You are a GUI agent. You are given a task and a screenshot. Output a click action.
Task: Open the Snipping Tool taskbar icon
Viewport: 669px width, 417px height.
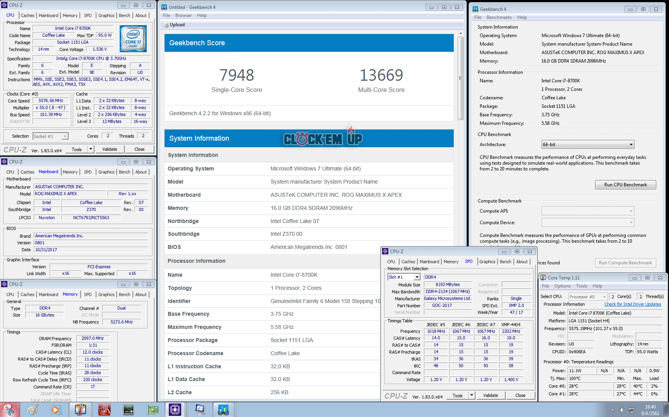point(9,410)
